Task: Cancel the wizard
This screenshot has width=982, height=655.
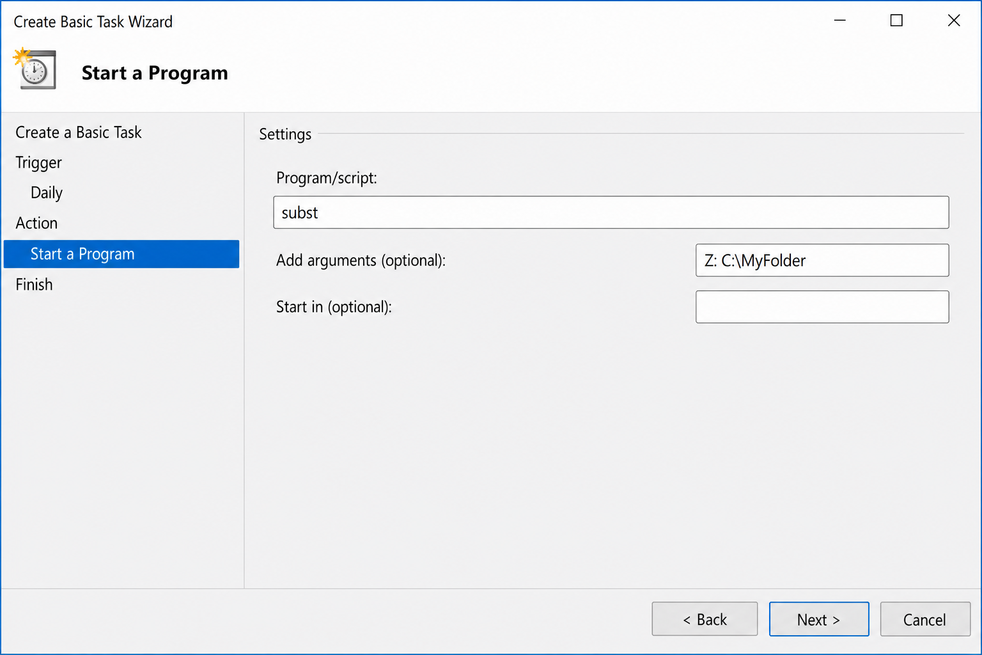Action: [925, 619]
